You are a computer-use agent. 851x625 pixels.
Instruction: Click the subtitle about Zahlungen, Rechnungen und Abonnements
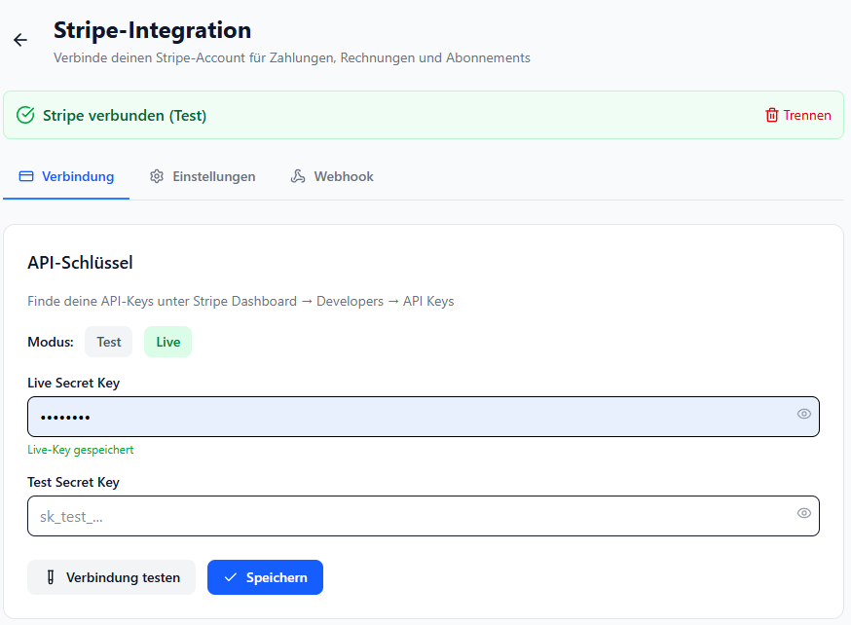tap(292, 58)
